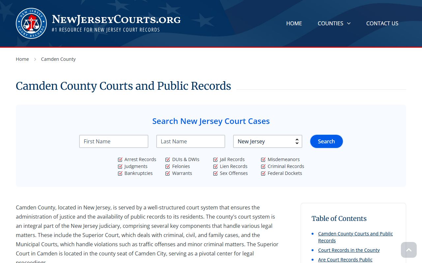Click the Jail Records checkmark icon
The width and height of the screenshot is (422, 263).
click(x=216, y=159)
